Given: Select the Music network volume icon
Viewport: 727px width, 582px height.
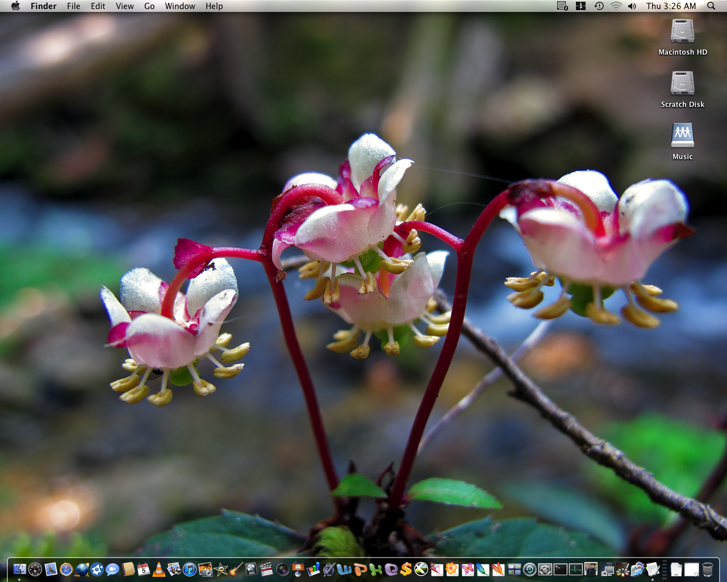Looking at the screenshot, I should pyautogui.click(x=683, y=136).
